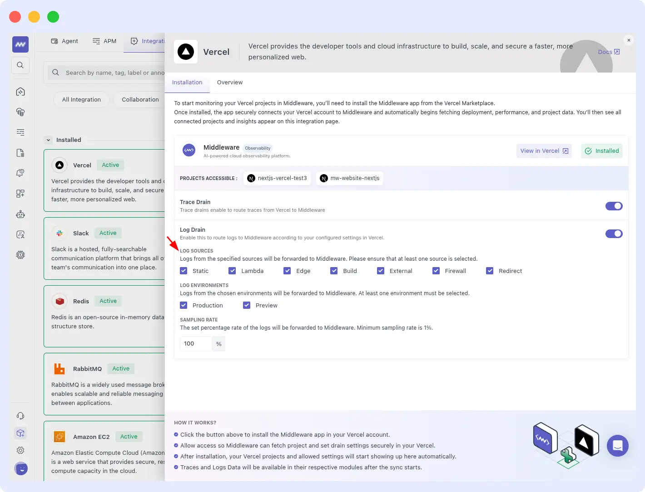Uncheck the Preview environment
This screenshot has width=645, height=492.
pos(247,305)
